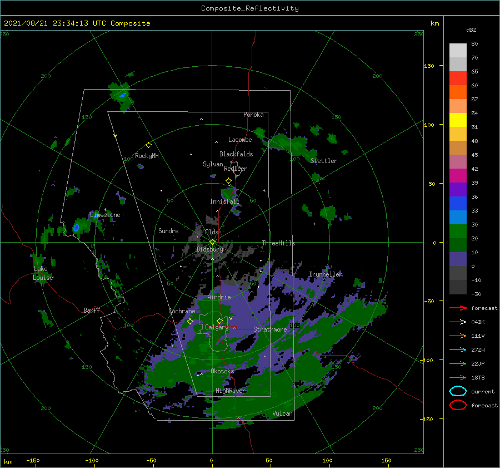The width and height of the screenshot is (500, 468).
Task: Click the magenta 18TS arrow symbol
Action: pos(458,378)
